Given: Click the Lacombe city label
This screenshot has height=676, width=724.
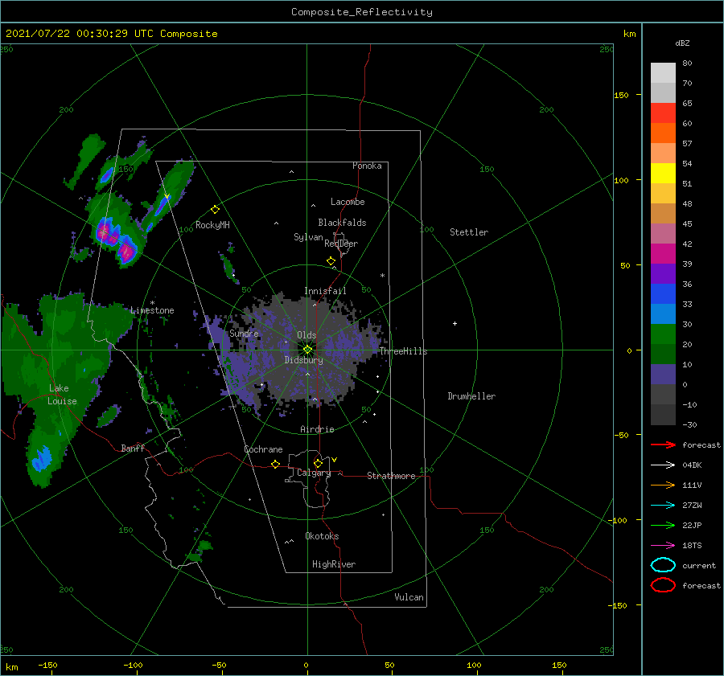Looking at the screenshot, I should tap(348, 202).
